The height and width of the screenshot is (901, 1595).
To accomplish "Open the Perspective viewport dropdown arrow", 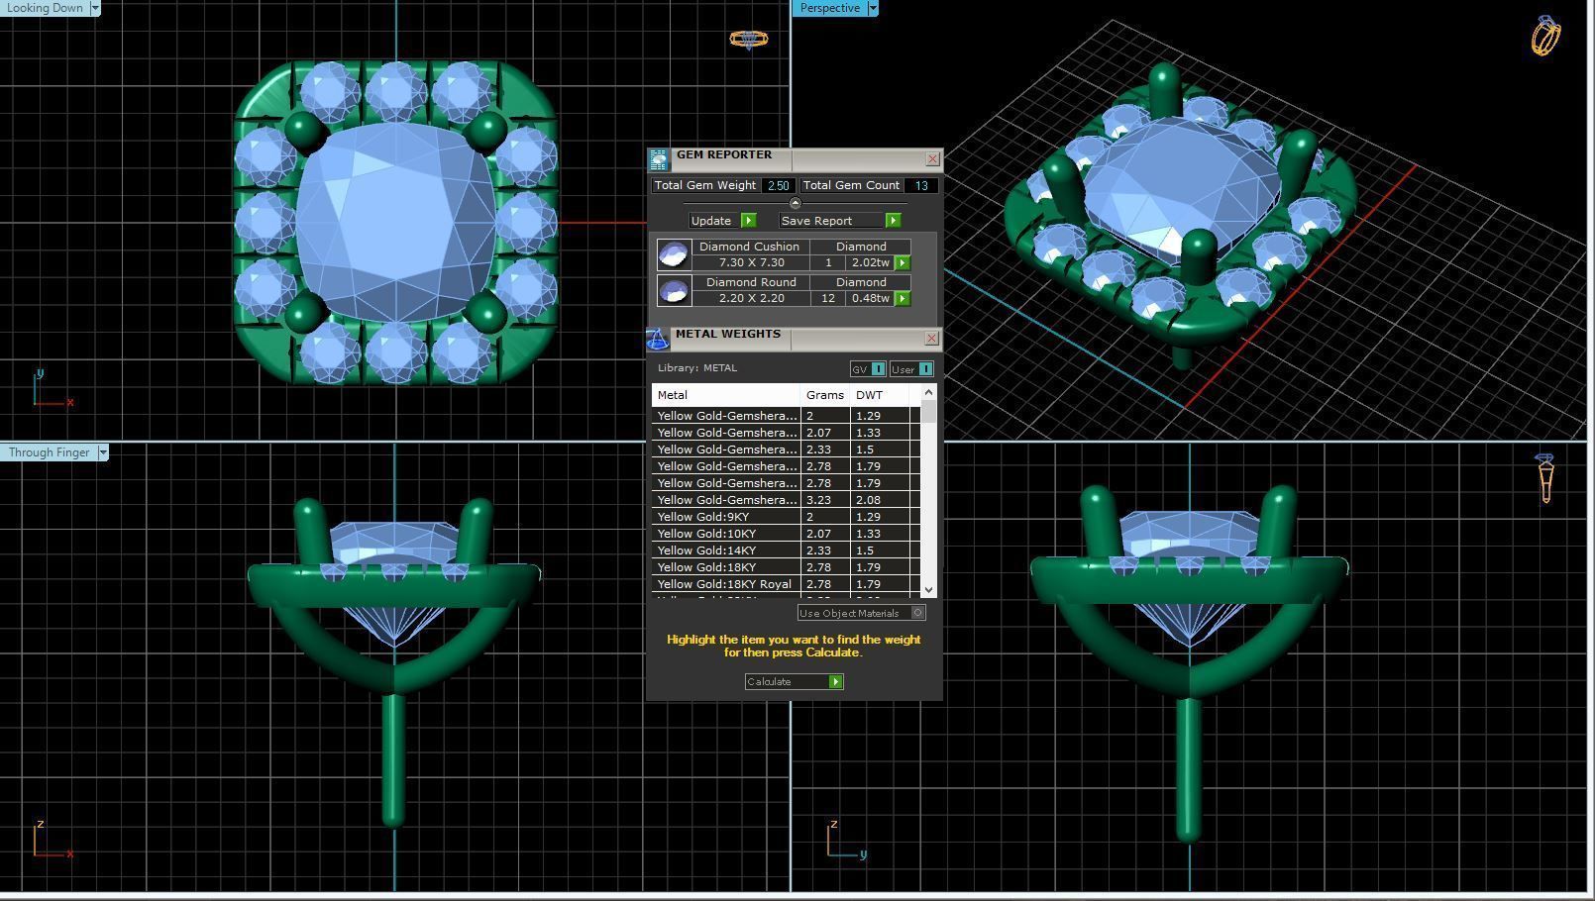I will pos(873,8).
